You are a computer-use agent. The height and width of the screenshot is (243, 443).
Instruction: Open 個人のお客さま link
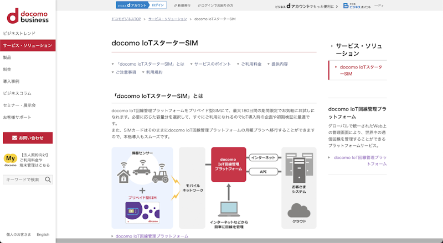(19, 235)
